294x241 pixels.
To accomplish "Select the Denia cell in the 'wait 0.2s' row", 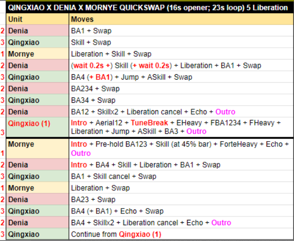I will (x=37, y=65).
